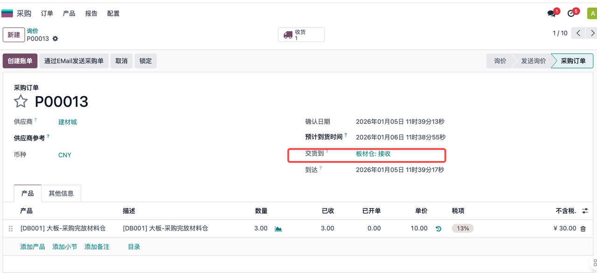597x273 pixels.
Task: Click the help mark beside 到达
Action: [x=321, y=168]
